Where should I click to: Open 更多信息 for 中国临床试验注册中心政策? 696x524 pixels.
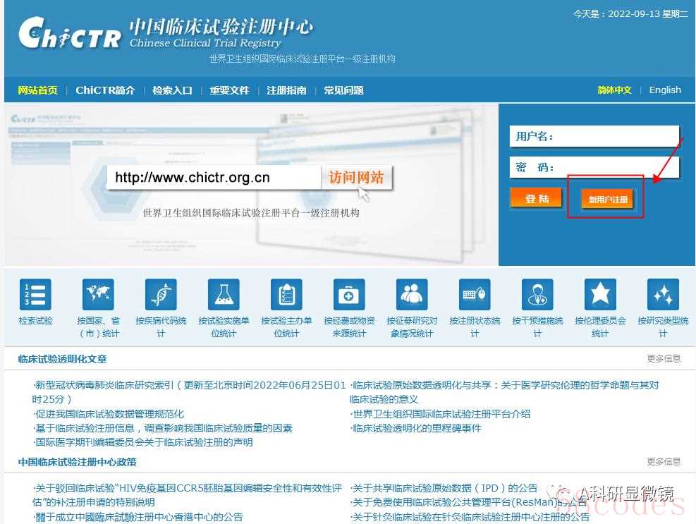[x=664, y=461]
